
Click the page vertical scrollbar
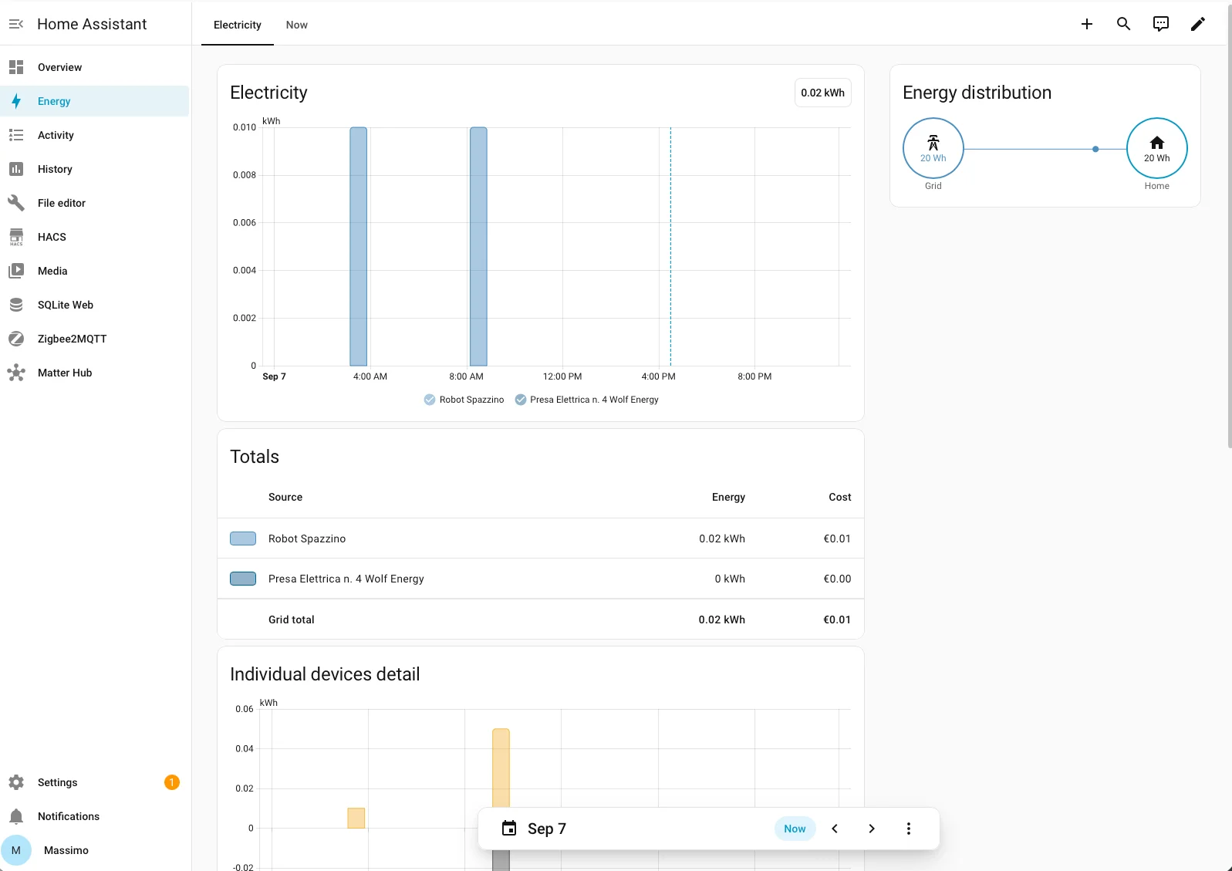point(1229,225)
